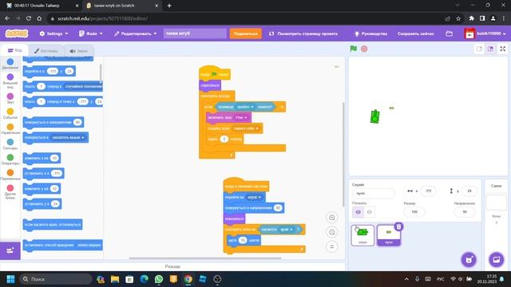Edit the sprite direction field
Viewport: 511px width, 287px height.
point(465,212)
